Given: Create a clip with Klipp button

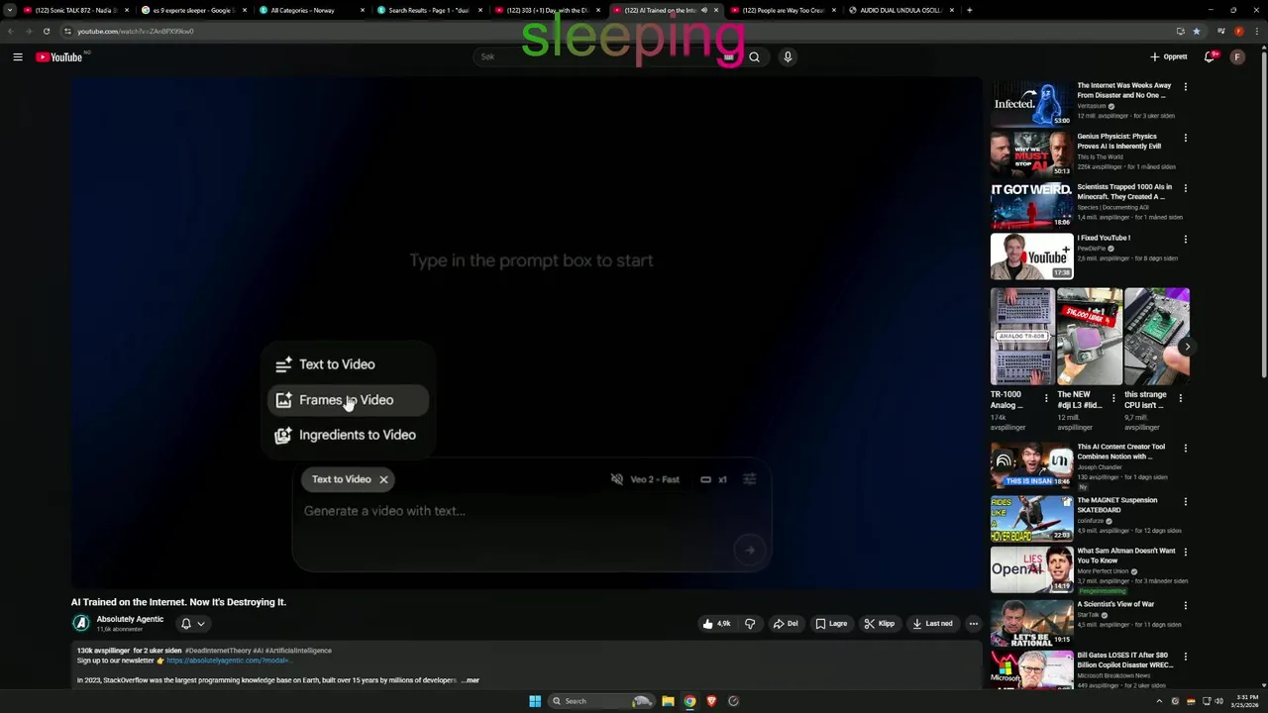Looking at the screenshot, I should tap(880, 624).
